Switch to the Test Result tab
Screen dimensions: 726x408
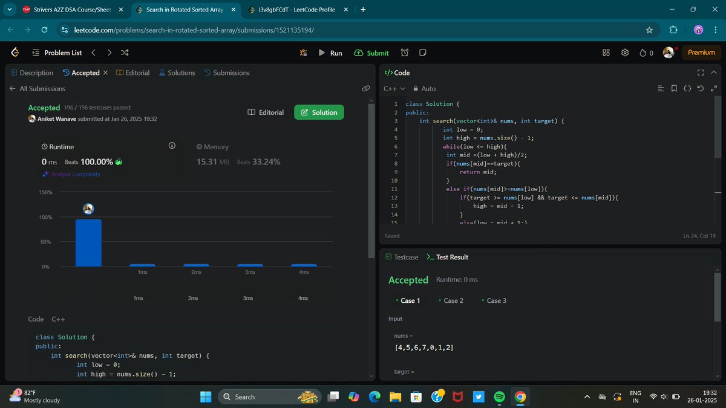coord(447,257)
